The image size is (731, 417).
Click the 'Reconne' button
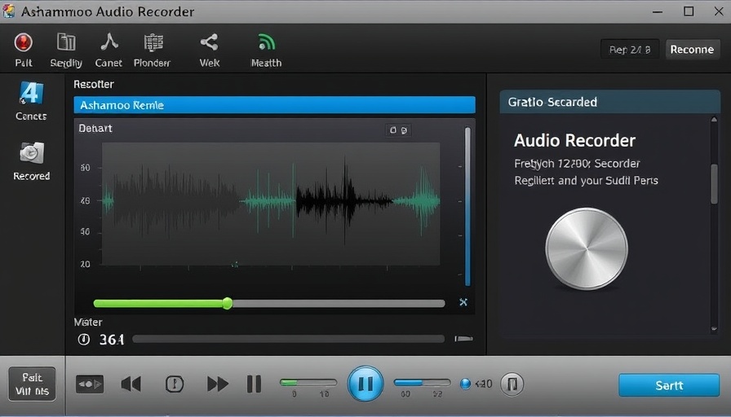692,50
